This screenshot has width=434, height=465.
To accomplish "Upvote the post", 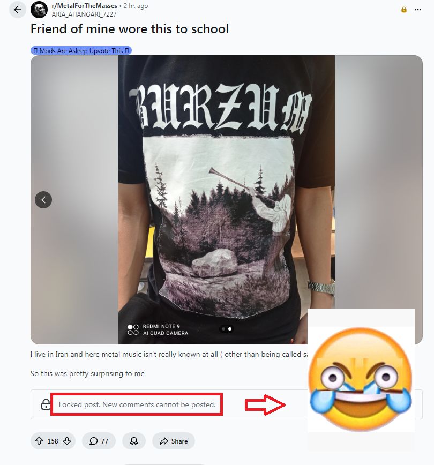I will click(x=39, y=441).
